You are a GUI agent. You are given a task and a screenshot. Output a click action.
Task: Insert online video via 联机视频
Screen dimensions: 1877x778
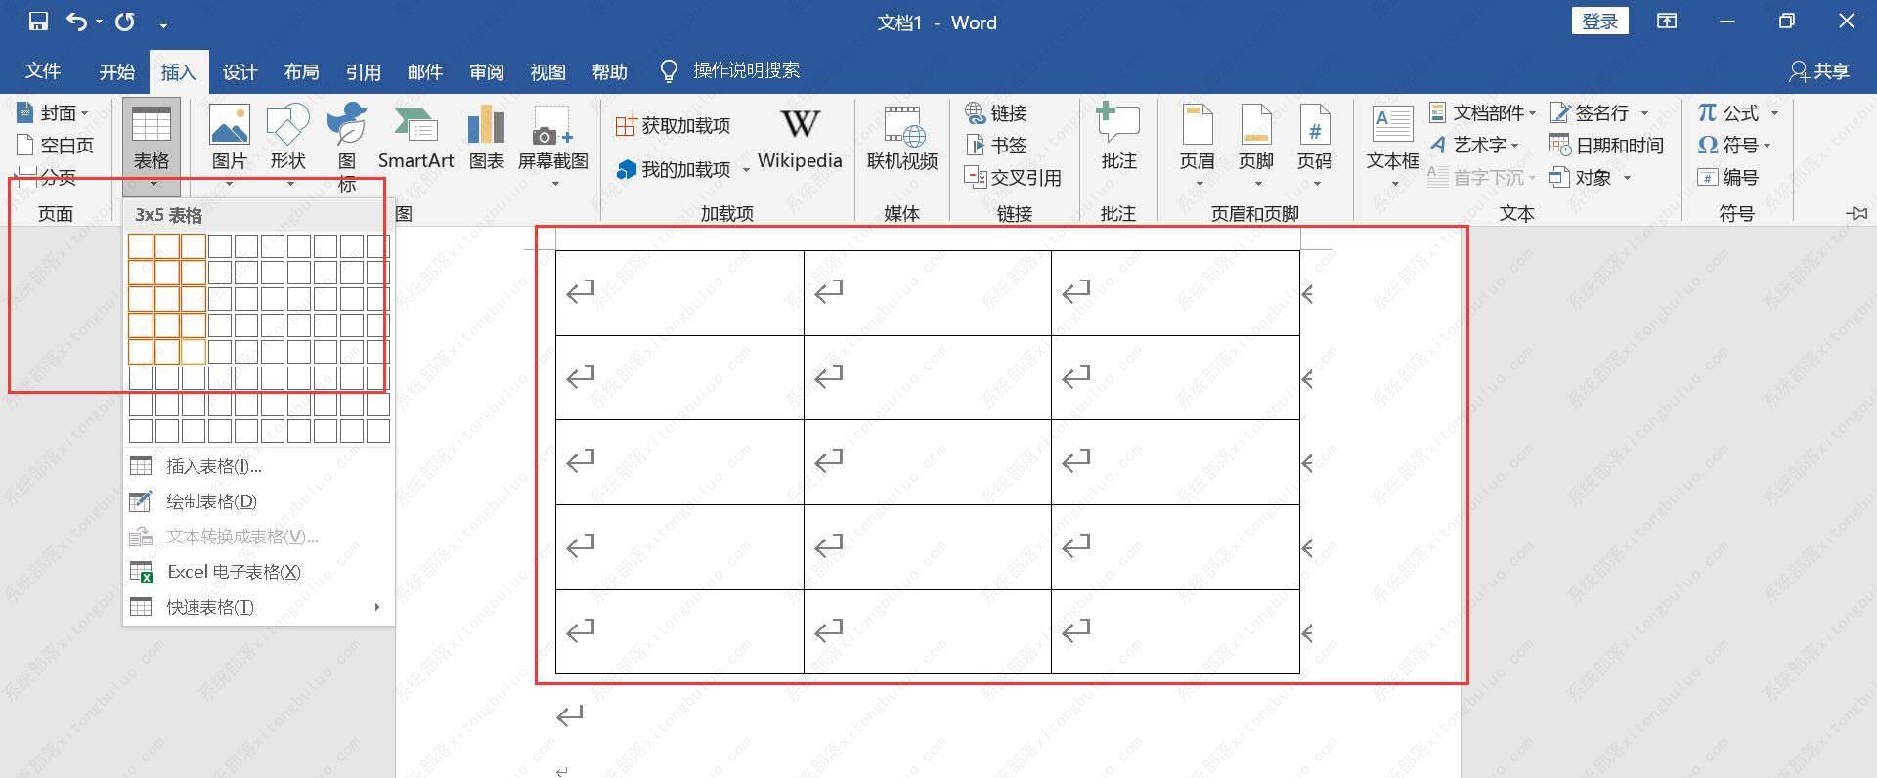tap(901, 137)
